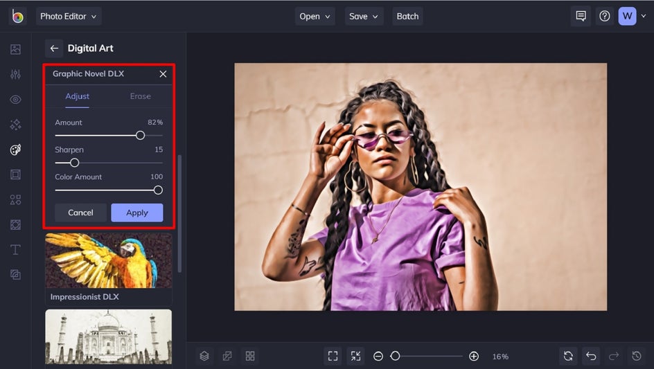Cancel the Graphic Novel DLX effect
This screenshot has height=369, width=654.
[x=80, y=213]
